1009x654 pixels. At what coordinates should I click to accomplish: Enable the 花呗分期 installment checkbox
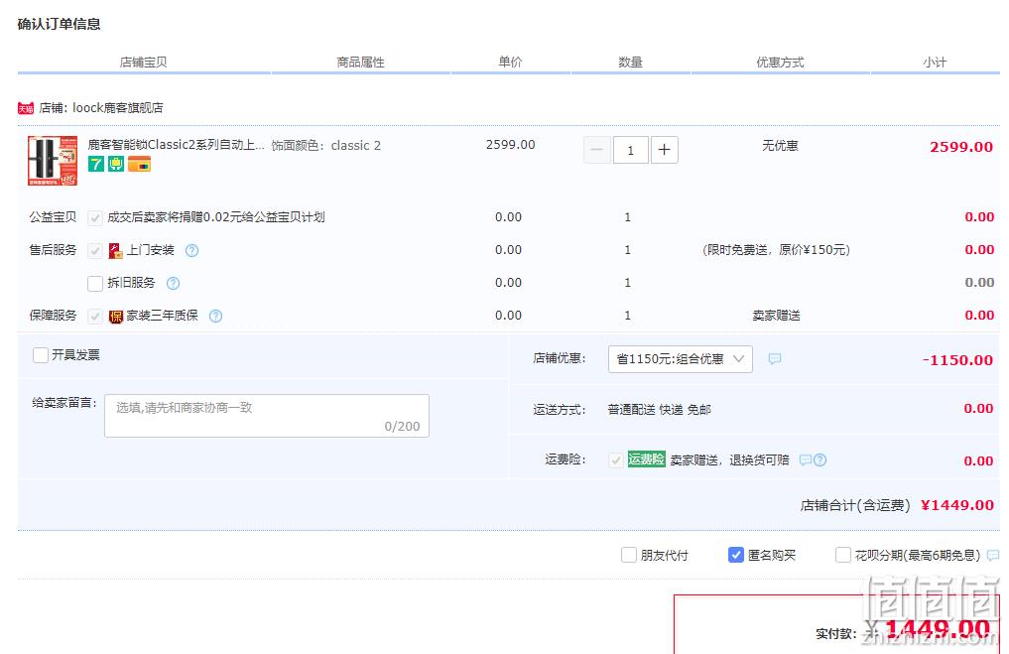click(x=843, y=555)
